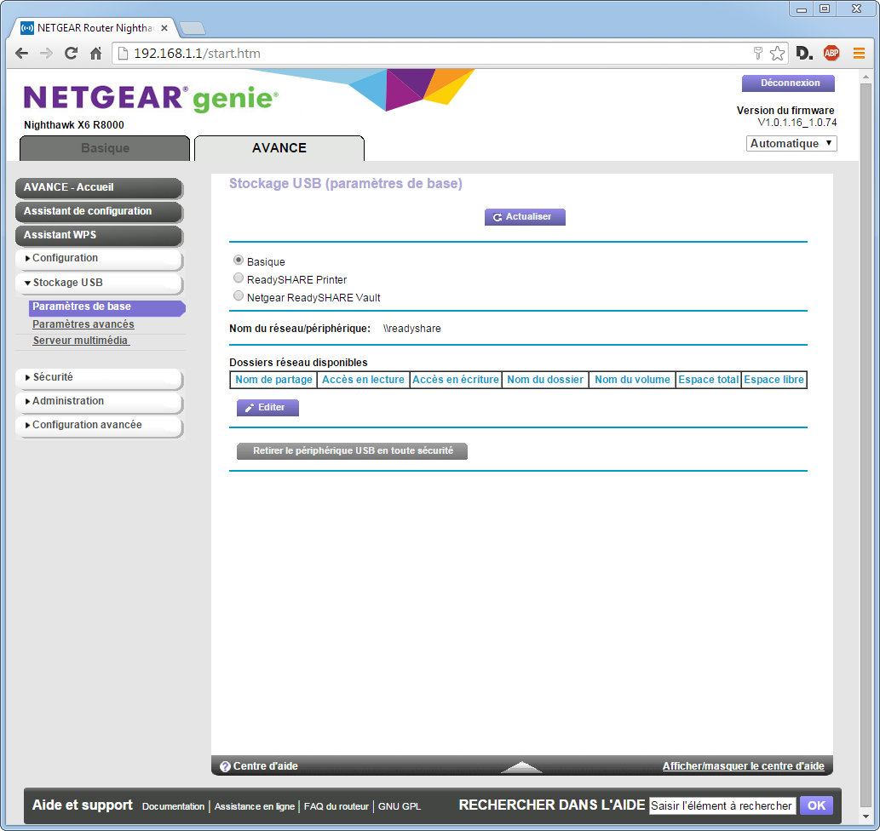Image resolution: width=880 pixels, height=831 pixels.
Task: Open the AdBlock Plus extension icon
Action: (831, 54)
